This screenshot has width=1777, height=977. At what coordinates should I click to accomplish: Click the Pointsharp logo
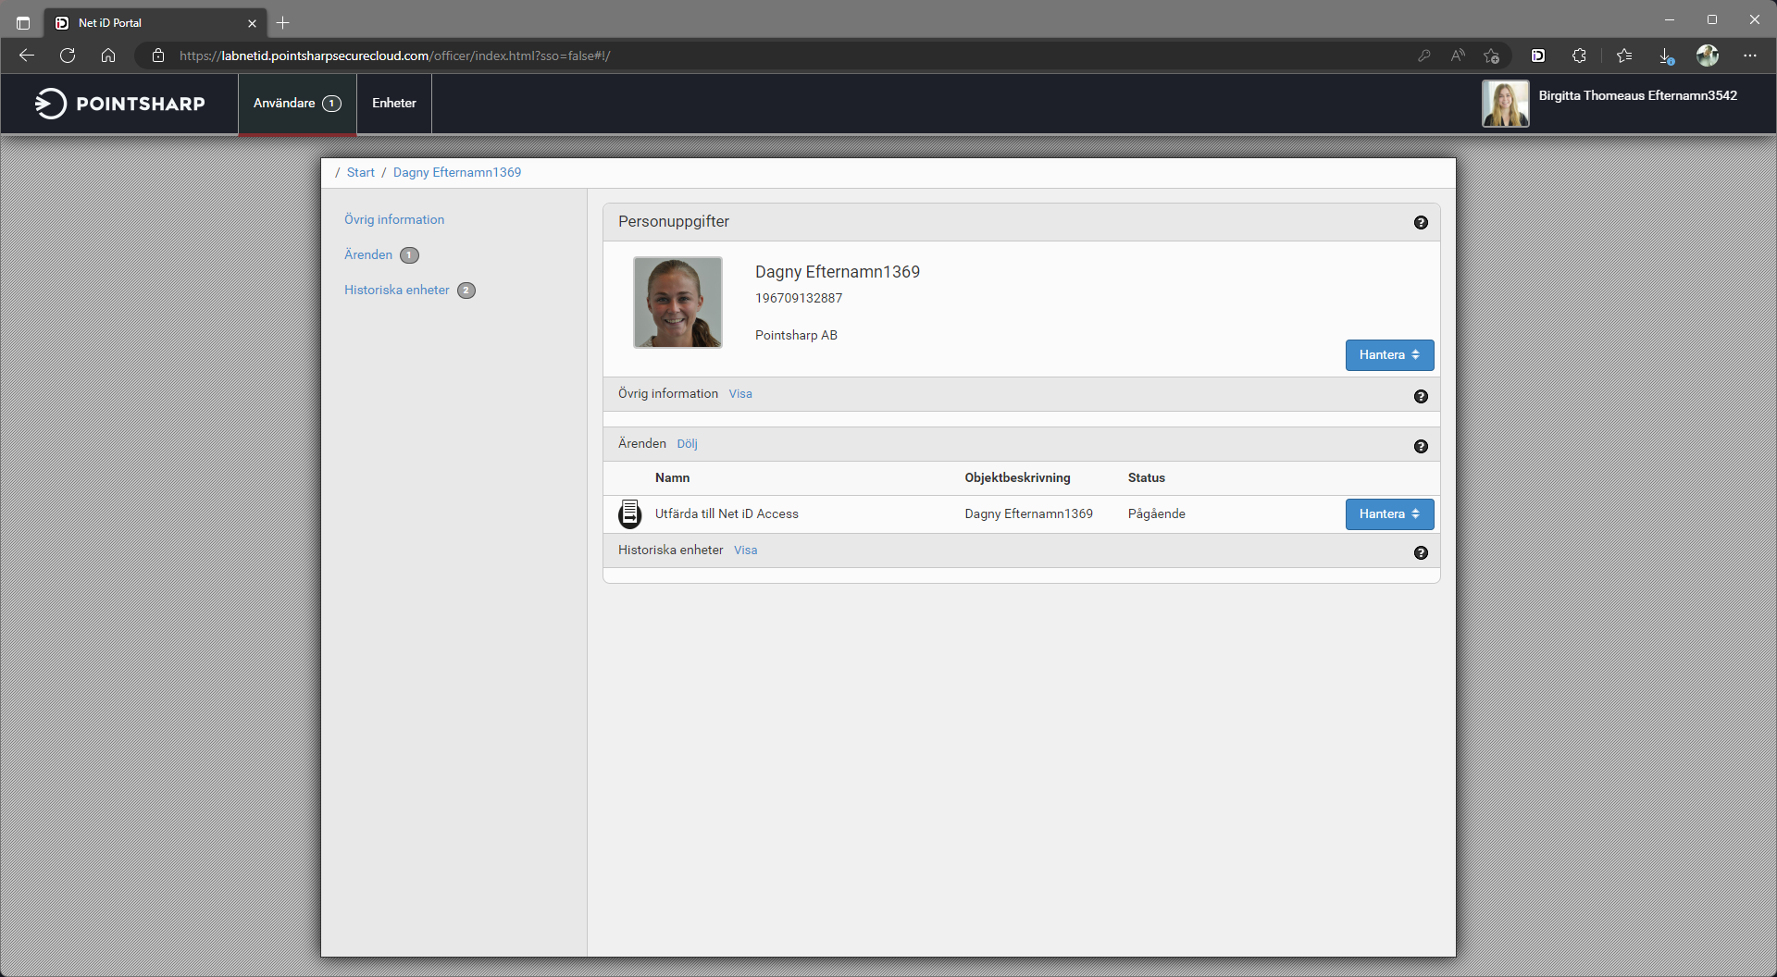120,104
